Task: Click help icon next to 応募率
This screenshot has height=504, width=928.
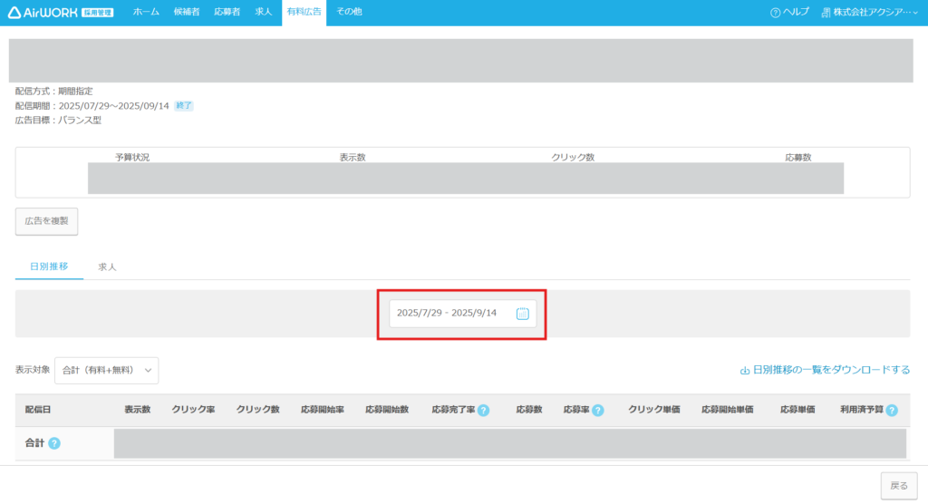Action: click(598, 411)
